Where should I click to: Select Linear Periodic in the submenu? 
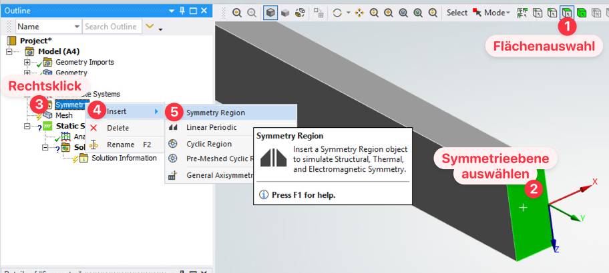211,128
